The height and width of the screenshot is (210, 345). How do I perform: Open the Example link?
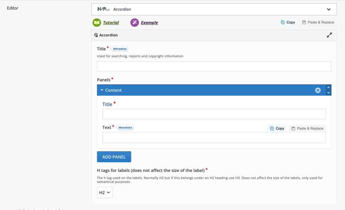pyautogui.click(x=149, y=23)
